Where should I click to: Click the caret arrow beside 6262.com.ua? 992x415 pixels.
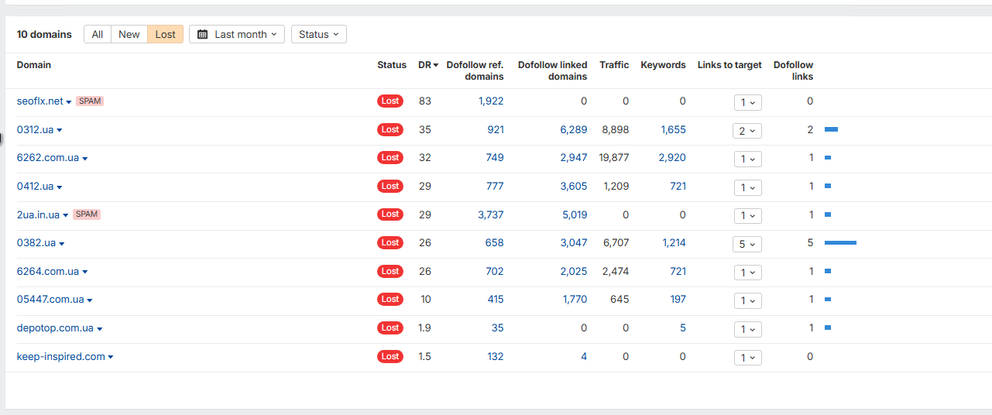[85, 159]
